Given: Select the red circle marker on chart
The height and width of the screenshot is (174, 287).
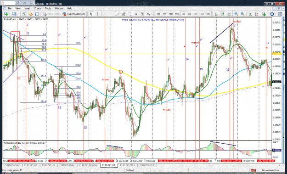Looking at the screenshot, I should click(121, 72).
